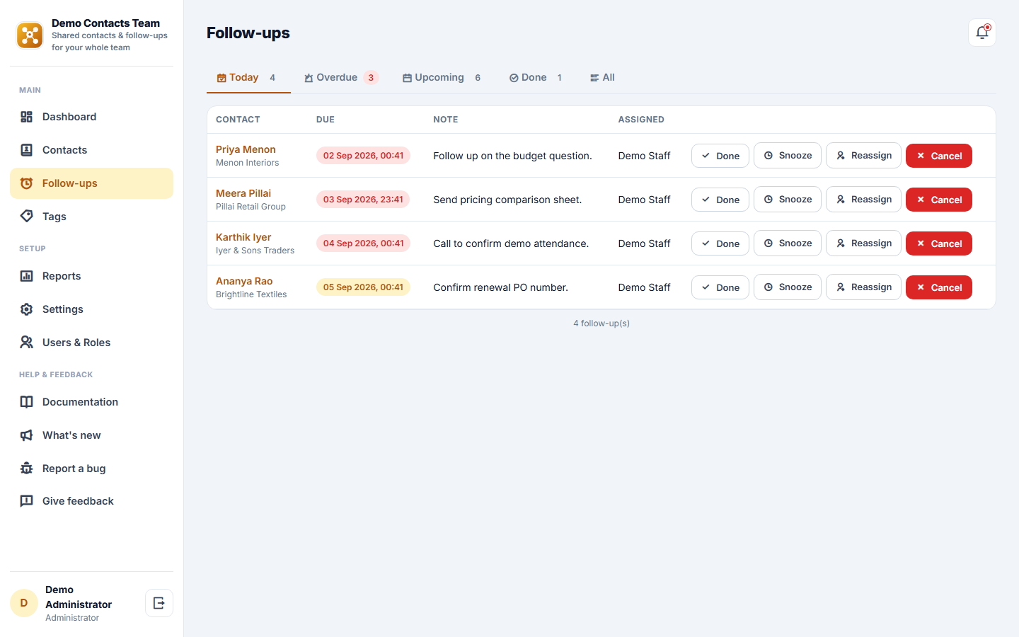The image size is (1019, 637).
Task: Cancel Meera Pillai's follow-up
Action: [939, 200]
